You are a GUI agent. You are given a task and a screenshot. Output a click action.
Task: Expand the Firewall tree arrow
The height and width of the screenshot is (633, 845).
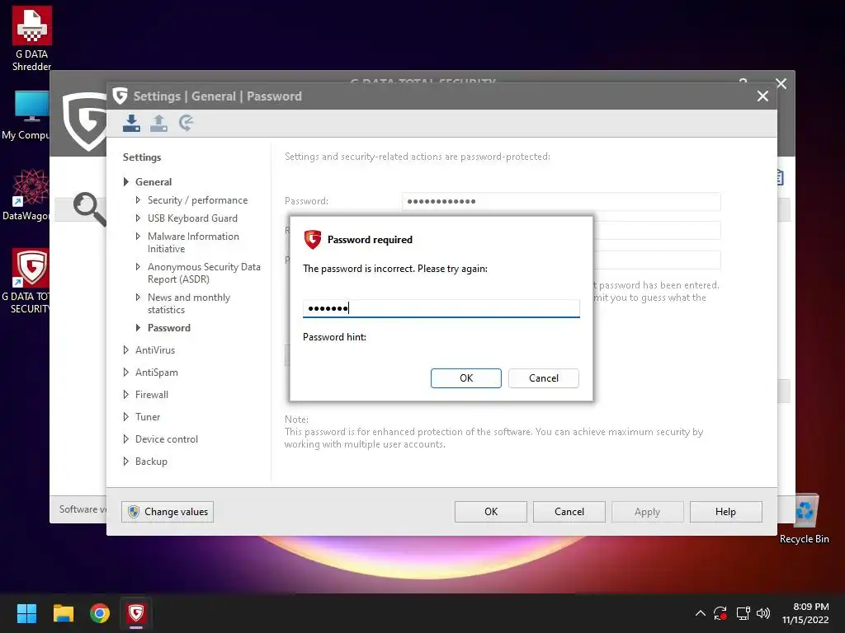pyautogui.click(x=125, y=395)
